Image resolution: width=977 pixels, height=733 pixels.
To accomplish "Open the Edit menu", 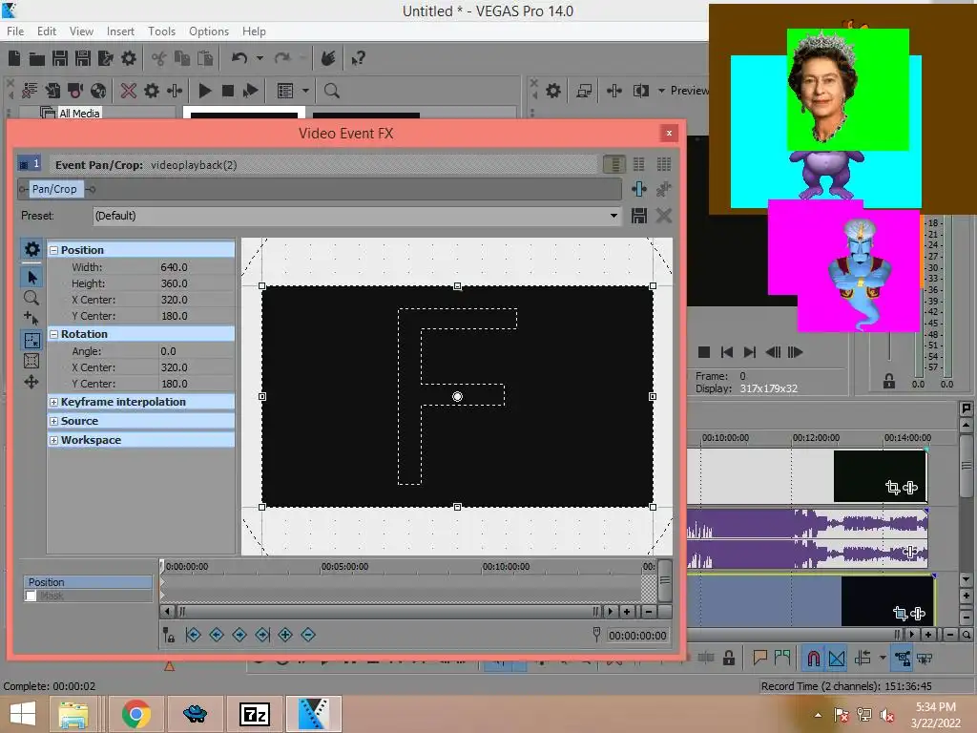I will pos(46,31).
